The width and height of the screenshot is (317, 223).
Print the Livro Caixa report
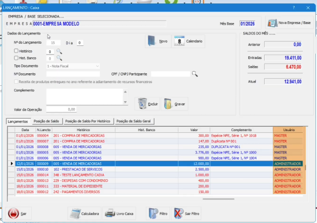click(119, 214)
